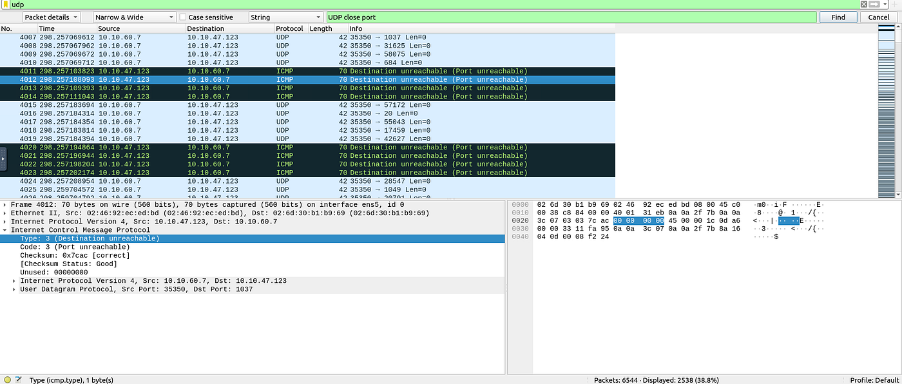Screen dimensions: 902x384
Task: Expand the Ethernet II tree node
Action: 5,213
